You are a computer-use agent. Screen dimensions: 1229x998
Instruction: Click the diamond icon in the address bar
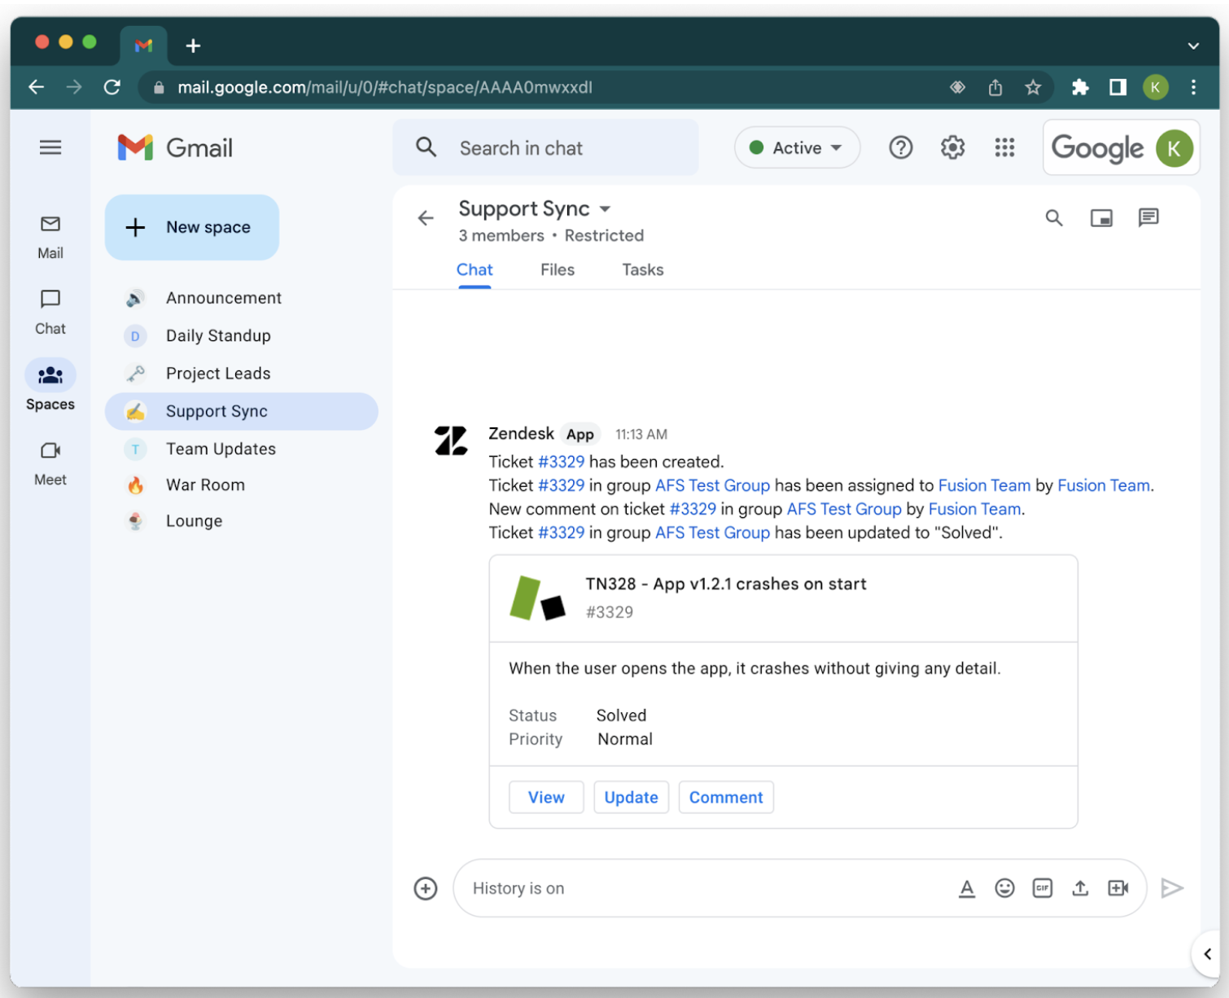958,87
